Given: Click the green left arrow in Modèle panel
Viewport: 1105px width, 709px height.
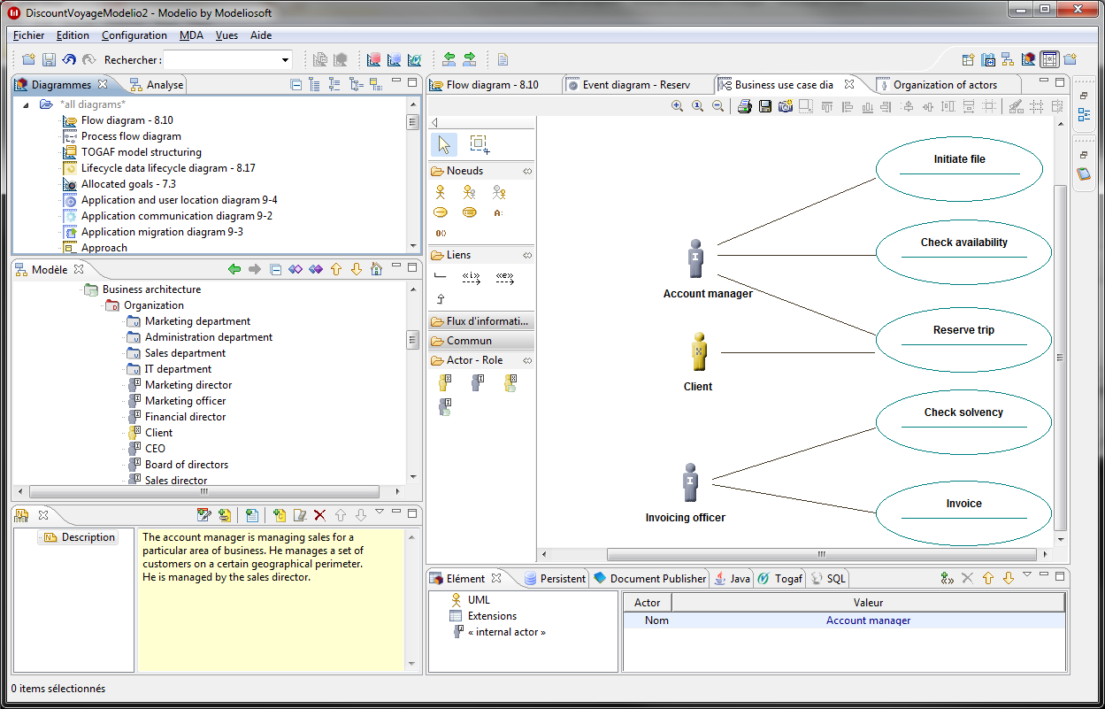Looking at the screenshot, I should coord(234,269).
